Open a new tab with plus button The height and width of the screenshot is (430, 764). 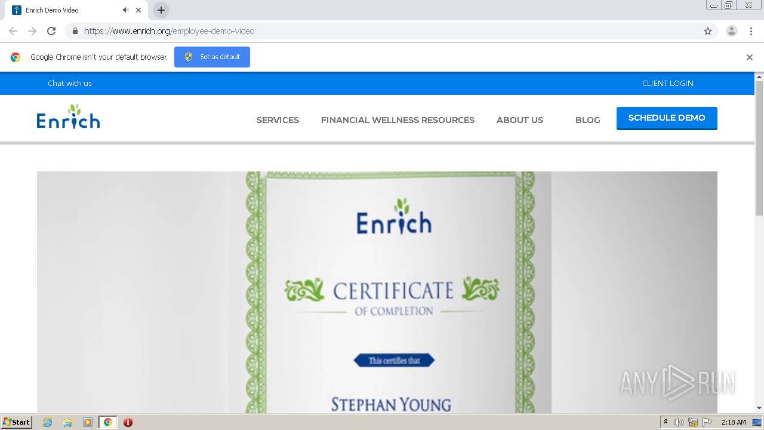point(161,10)
